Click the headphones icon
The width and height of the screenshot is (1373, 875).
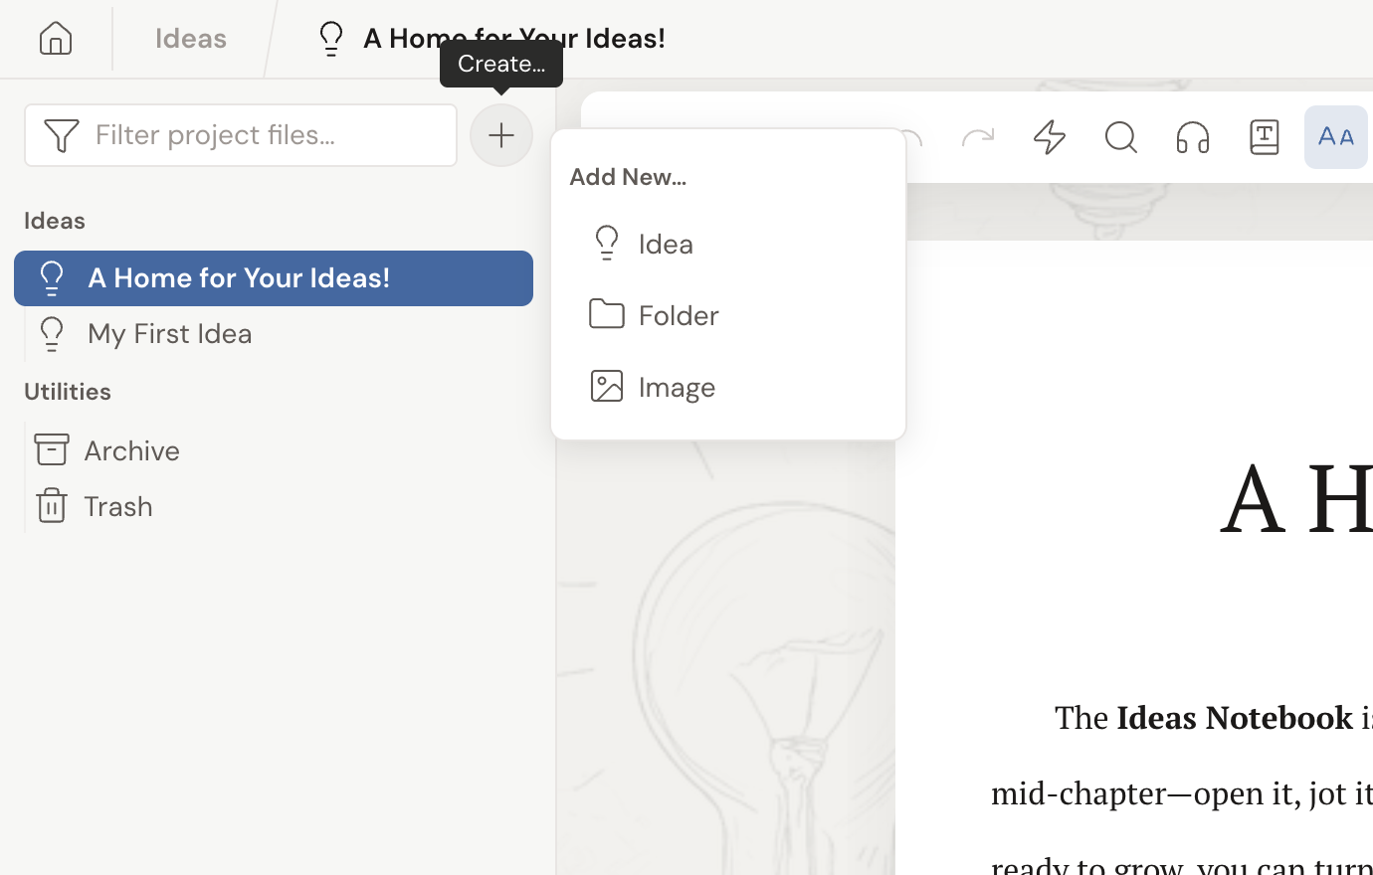(x=1193, y=137)
